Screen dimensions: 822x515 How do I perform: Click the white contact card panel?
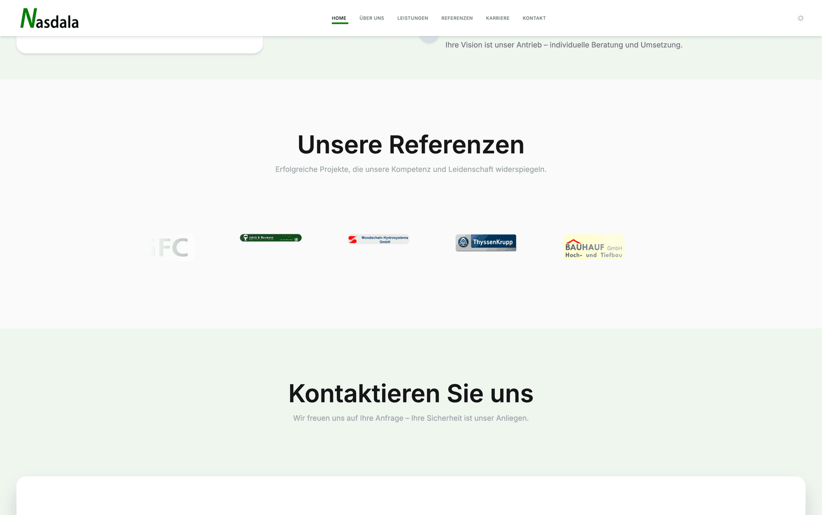[411, 495]
